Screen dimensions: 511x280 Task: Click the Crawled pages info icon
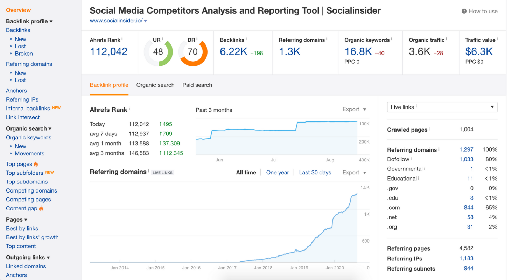coord(429,129)
